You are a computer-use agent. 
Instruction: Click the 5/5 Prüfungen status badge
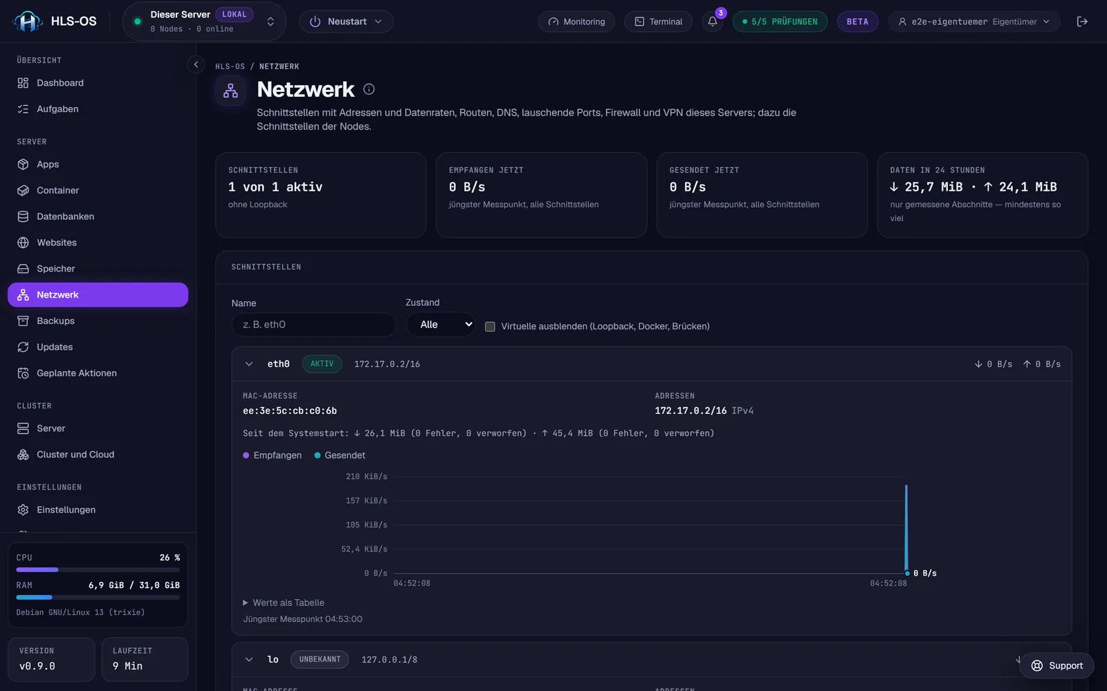pos(780,21)
